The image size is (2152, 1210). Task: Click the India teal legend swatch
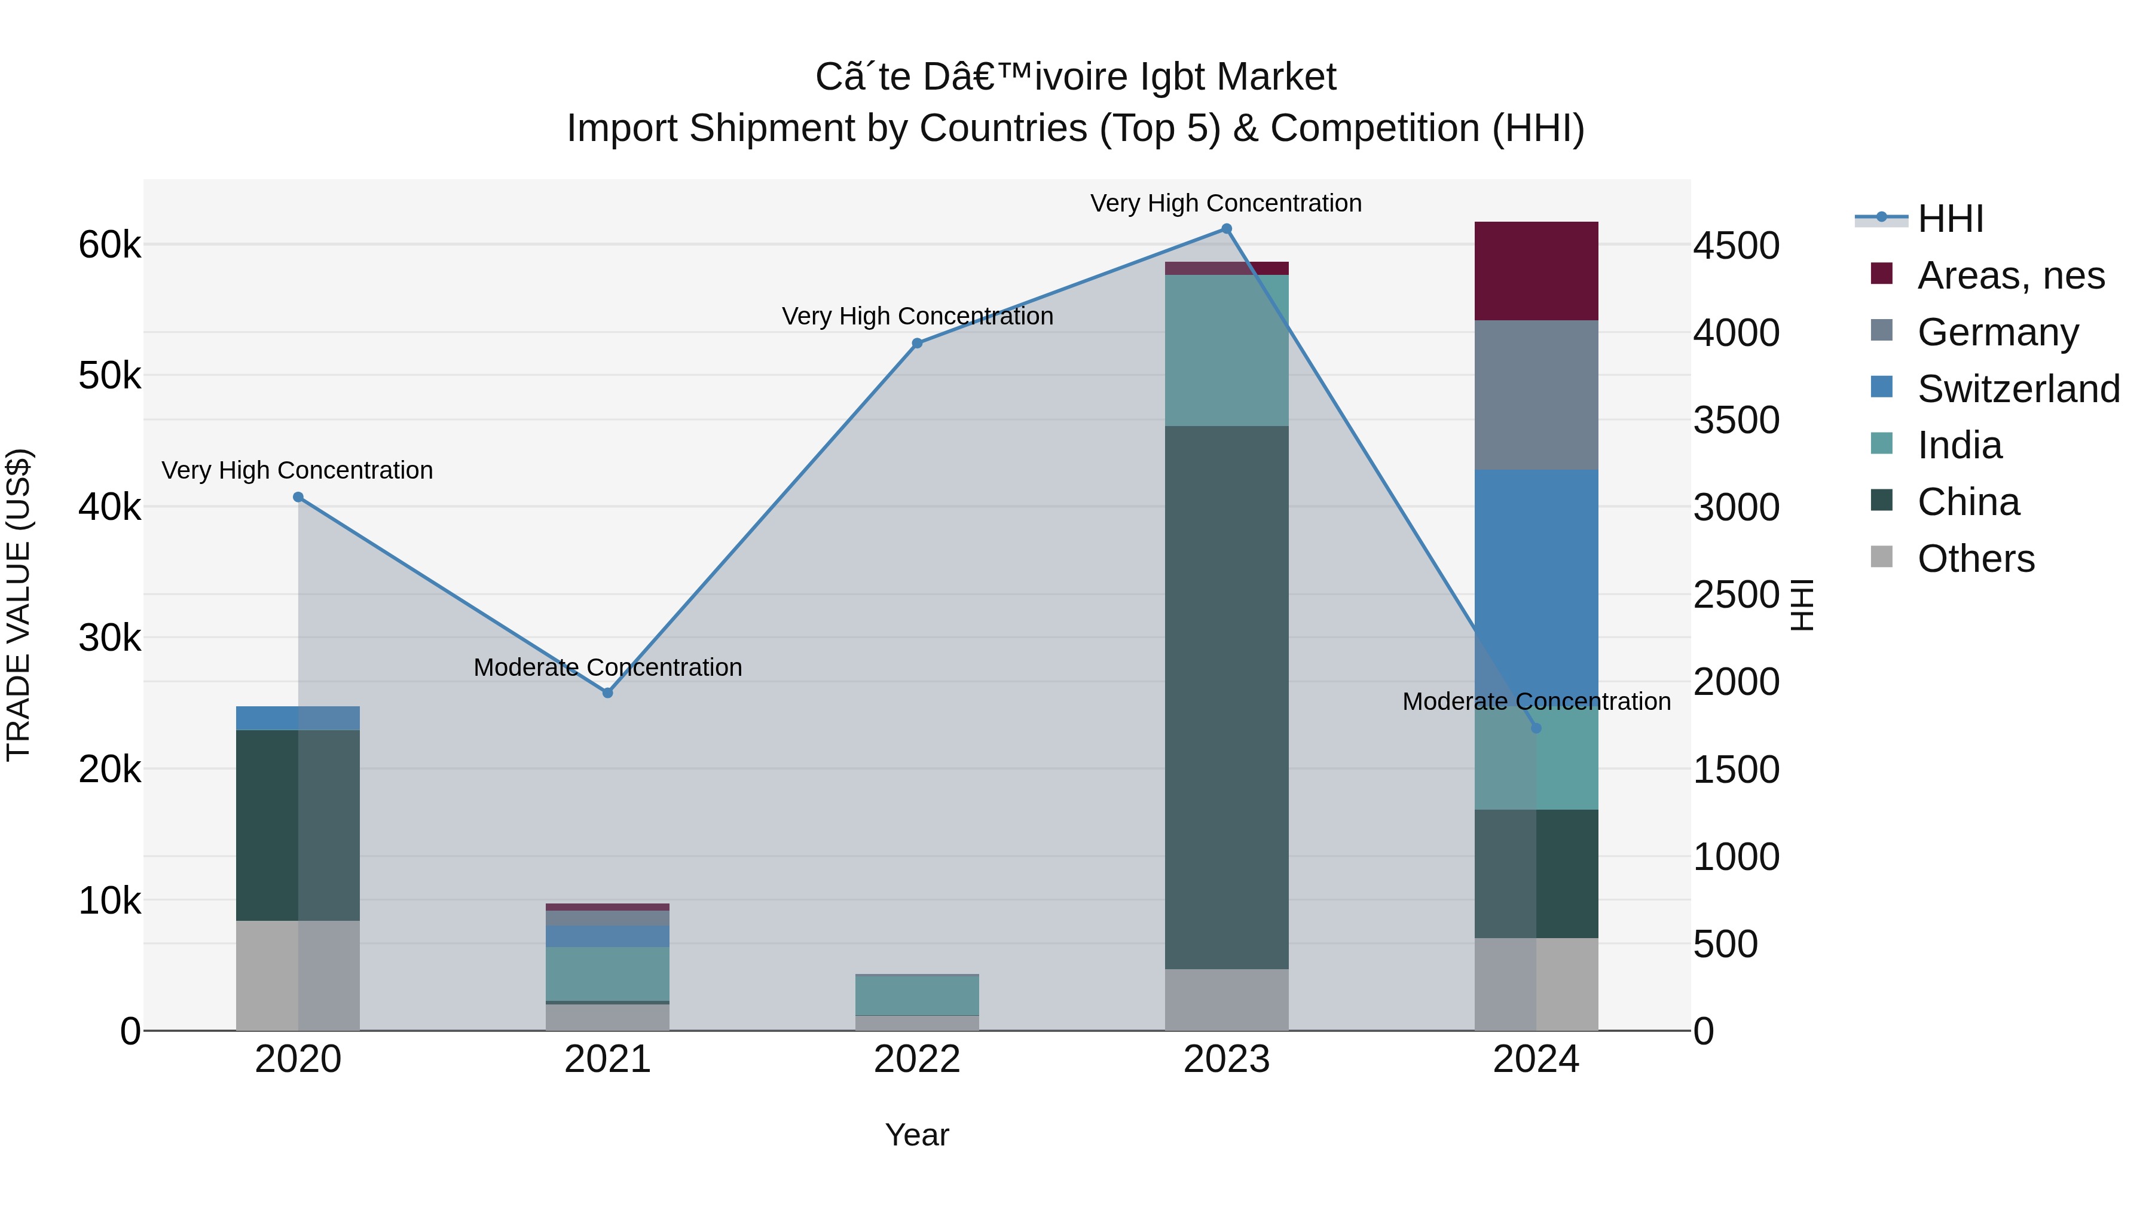pyautogui.click(x=1881, y=443)
